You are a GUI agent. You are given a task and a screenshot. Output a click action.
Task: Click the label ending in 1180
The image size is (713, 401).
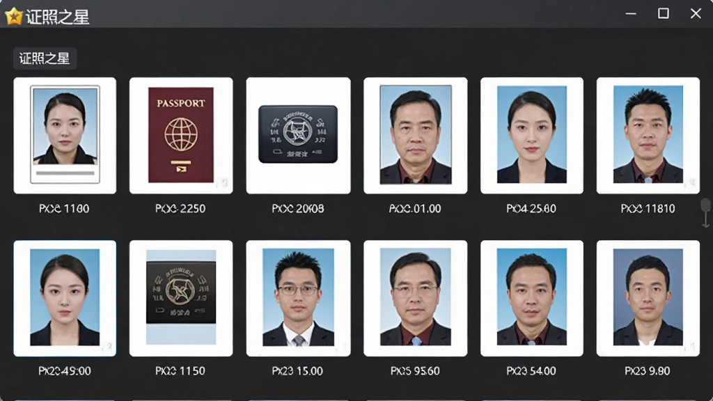pyautogui.click(x=64, y=209)
